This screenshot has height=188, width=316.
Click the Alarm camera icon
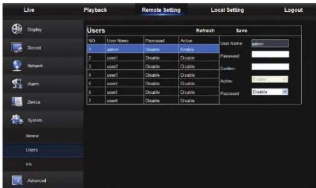[x=17, y=84]
